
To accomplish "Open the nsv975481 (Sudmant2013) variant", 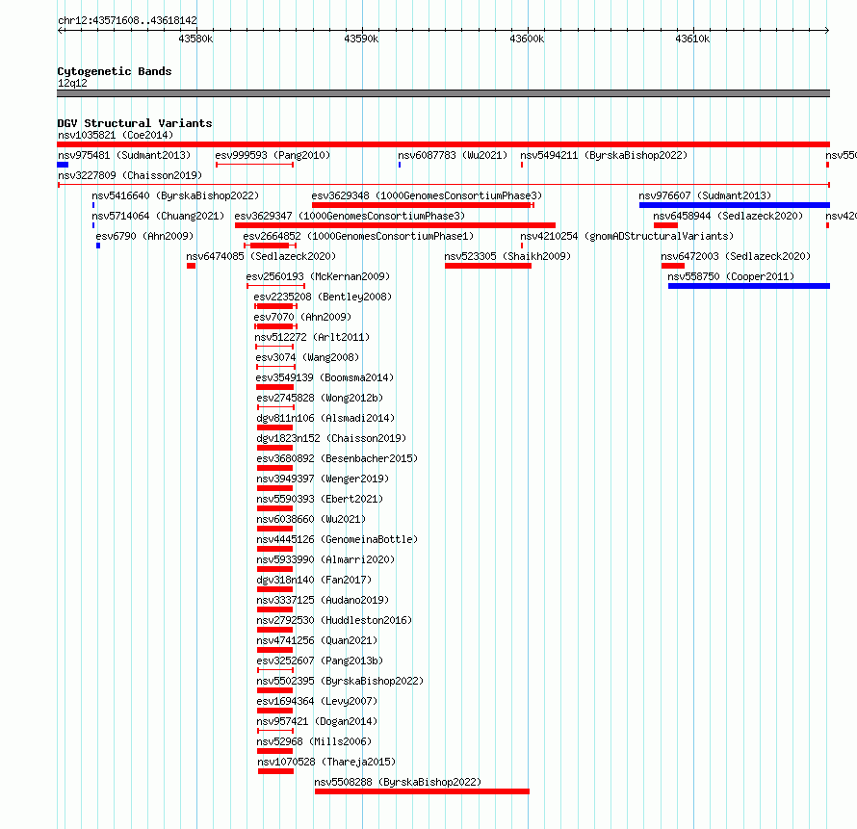I will tap(124, 155).
